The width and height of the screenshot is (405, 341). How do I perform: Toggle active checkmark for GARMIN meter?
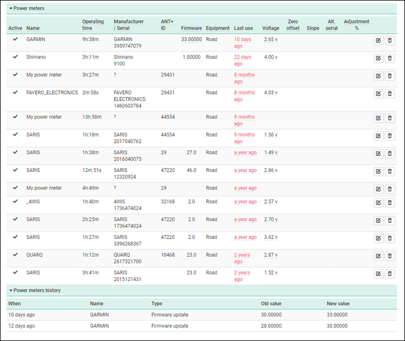tap(15, 39)
